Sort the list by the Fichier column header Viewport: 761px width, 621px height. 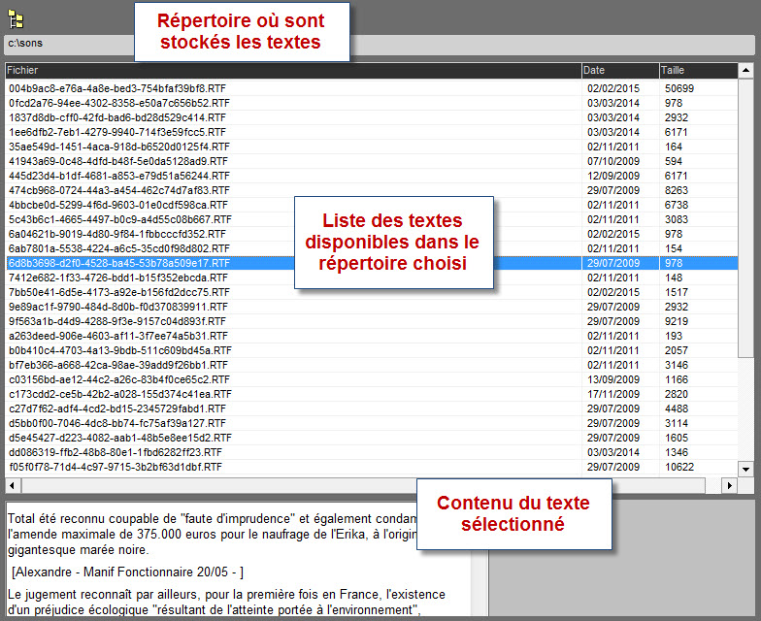pyautogui.click(x=291, y=70)
